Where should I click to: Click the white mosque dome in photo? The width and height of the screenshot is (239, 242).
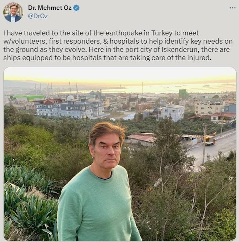[x=70, y=98]
